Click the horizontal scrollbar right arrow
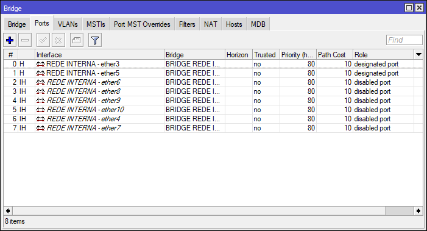 click(x=418, y=211)
